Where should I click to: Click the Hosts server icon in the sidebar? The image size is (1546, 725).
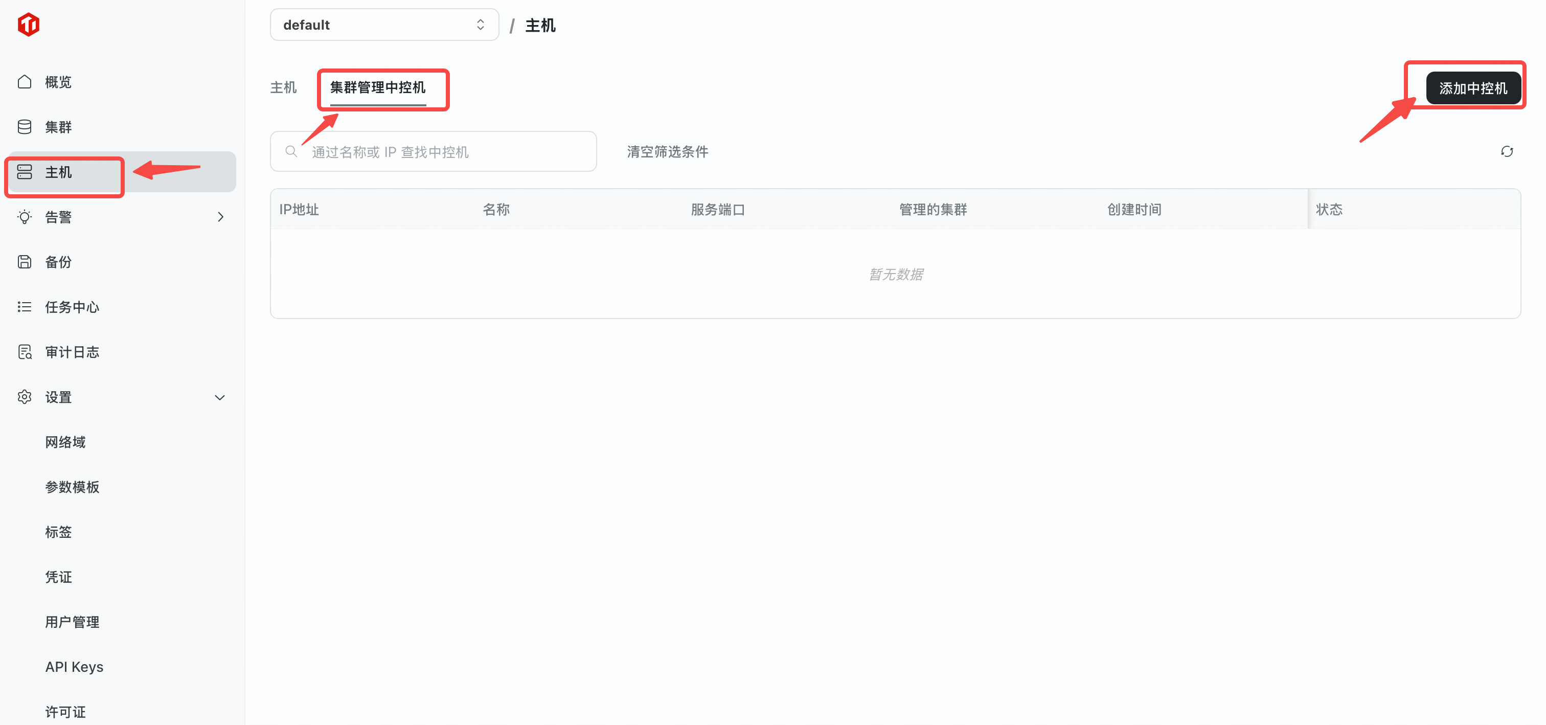pyautogui.click(x=25, y=172)
